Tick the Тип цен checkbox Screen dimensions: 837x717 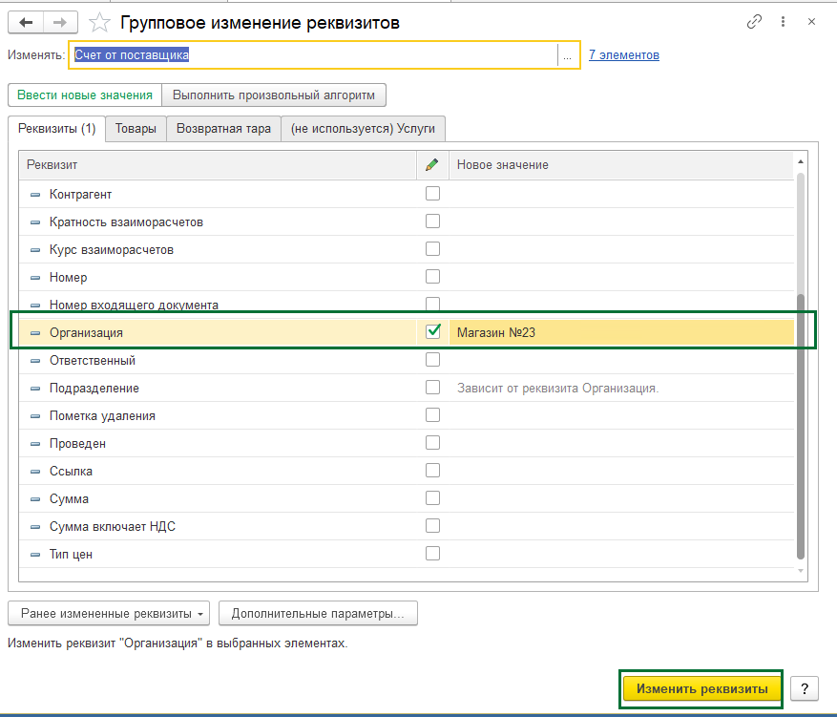click(432, 554)
